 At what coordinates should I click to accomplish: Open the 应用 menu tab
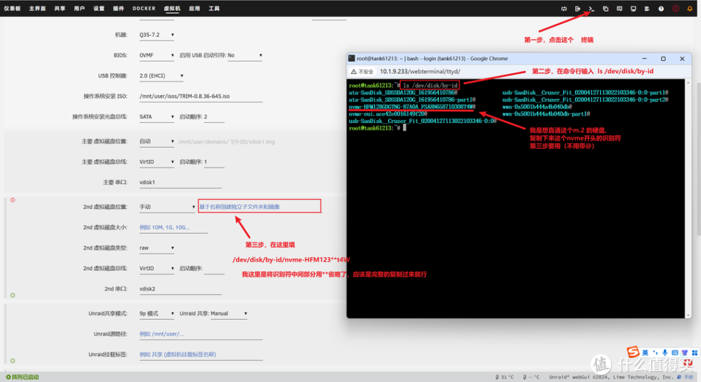(194, 8)
